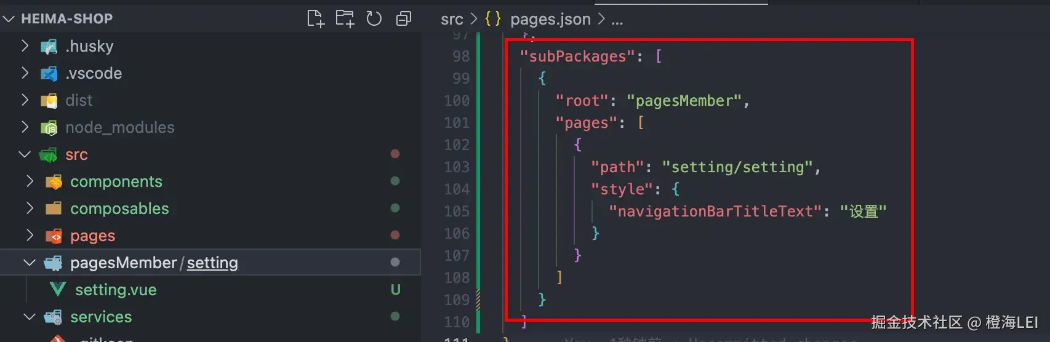Select the .vscode folder name
This screenshot has width=1050, height=342.
click(x=94, y=73)
